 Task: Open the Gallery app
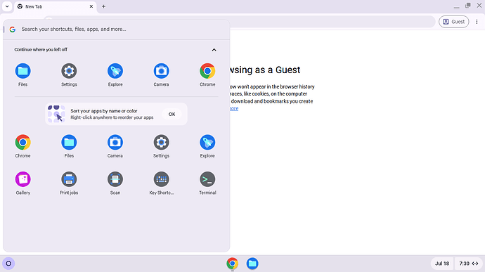tap(23, 183)
